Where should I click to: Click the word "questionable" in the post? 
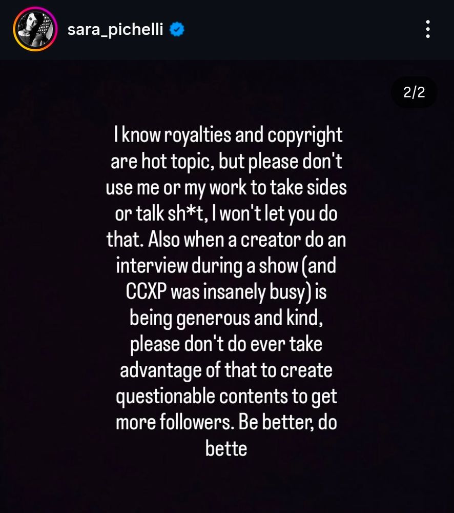[x=166, y=397]
